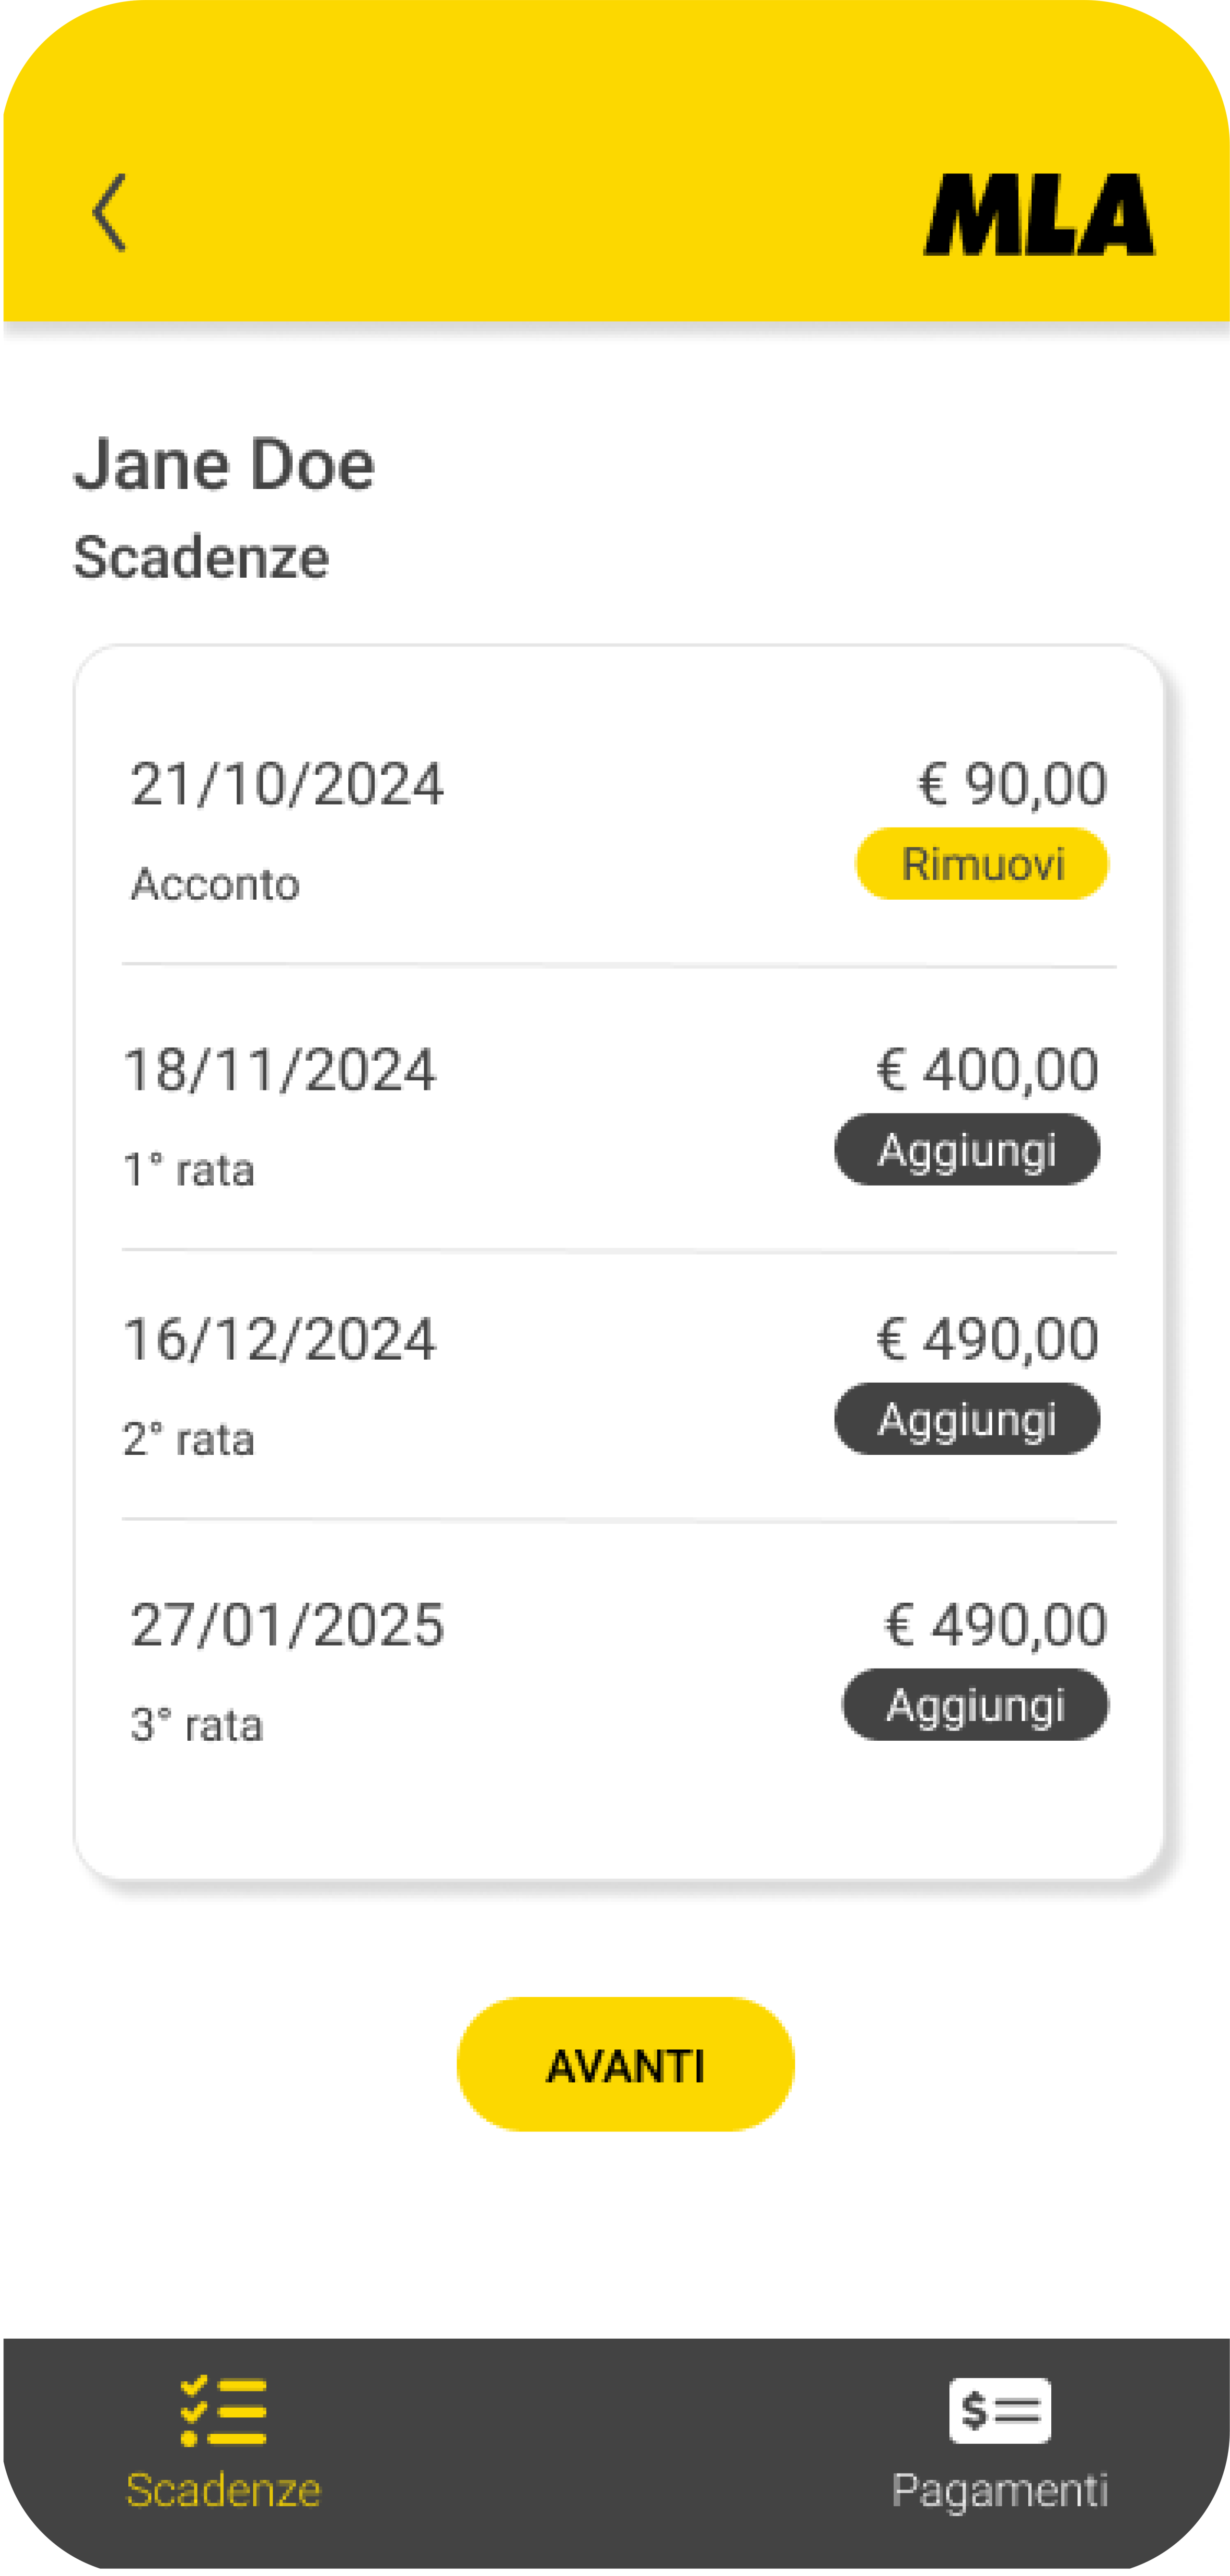
Task: Click the Acconto label
Action: point(215,884)
